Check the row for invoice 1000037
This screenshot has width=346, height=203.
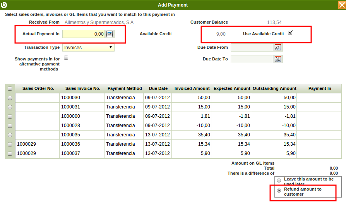tap(10, 154)
